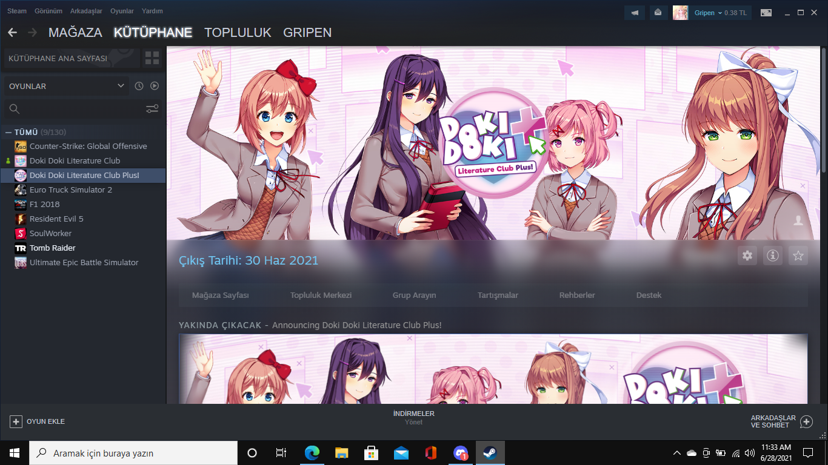Toggle the ready-to-play games filter
828x465 pixels.
click(155, 85)
